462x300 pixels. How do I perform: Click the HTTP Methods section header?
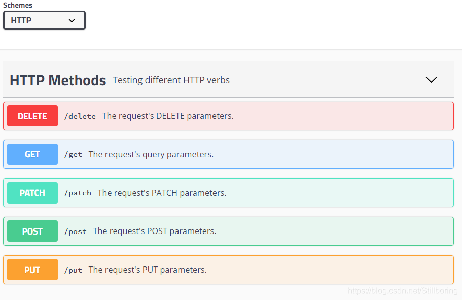pyautogui.click(x=57, y=80)
